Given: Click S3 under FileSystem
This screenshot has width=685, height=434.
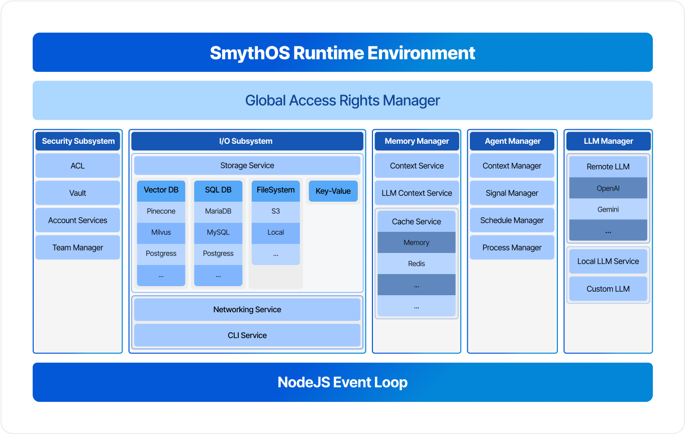Looking at the screenshot, I should [275, 211].
